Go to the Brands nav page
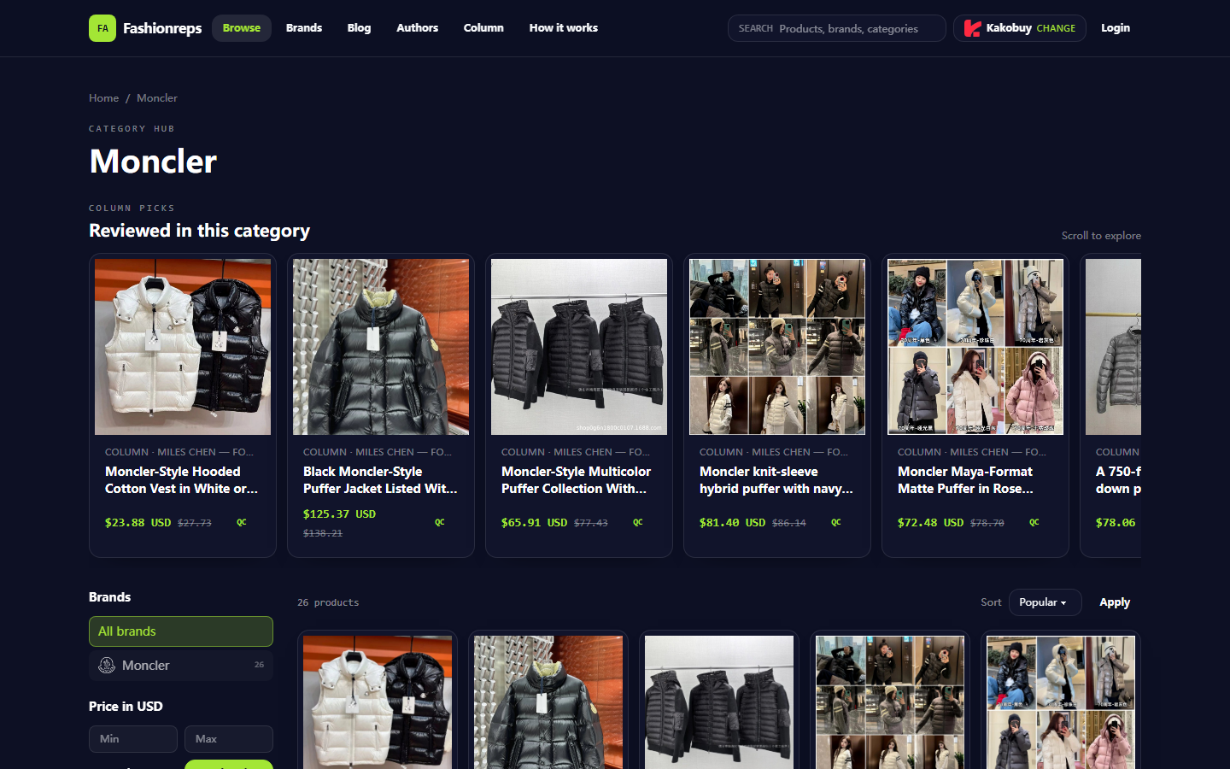 [x=304, y=28]
